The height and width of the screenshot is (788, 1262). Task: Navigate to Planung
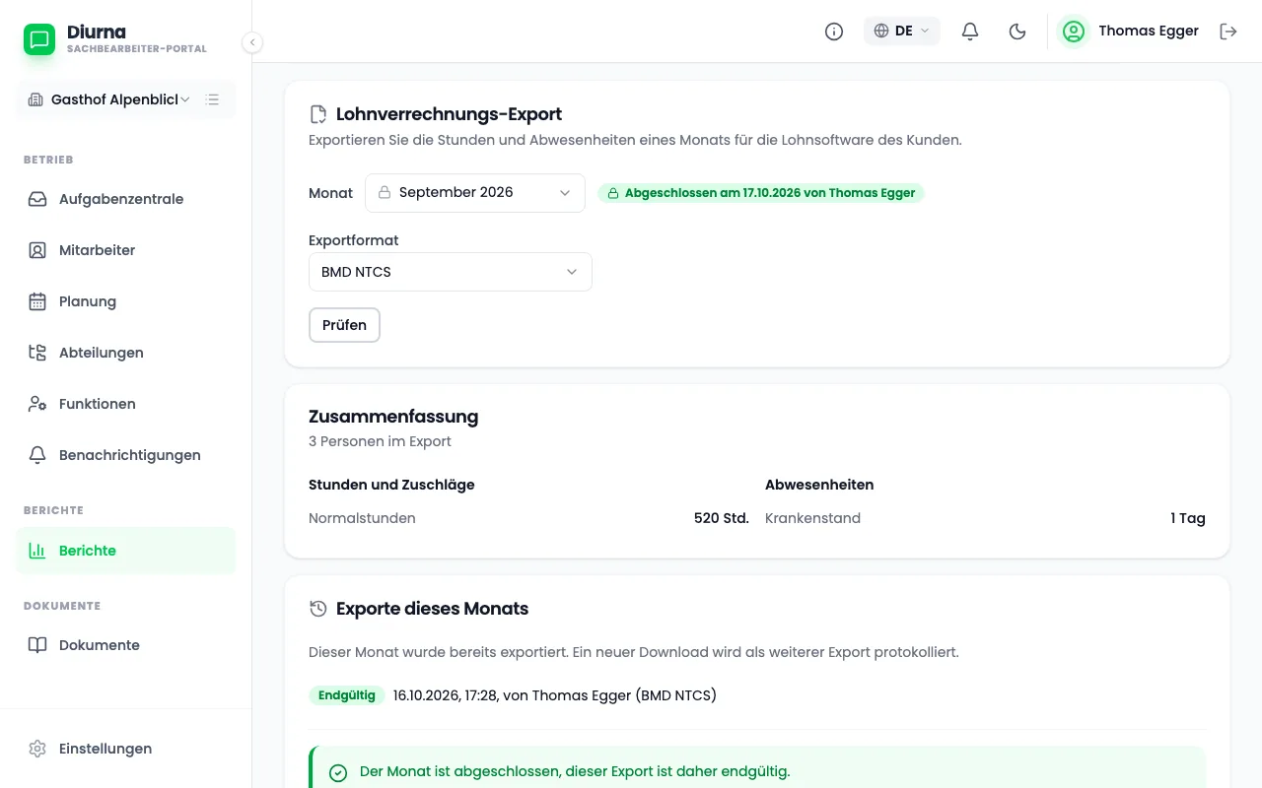point(126,301)
